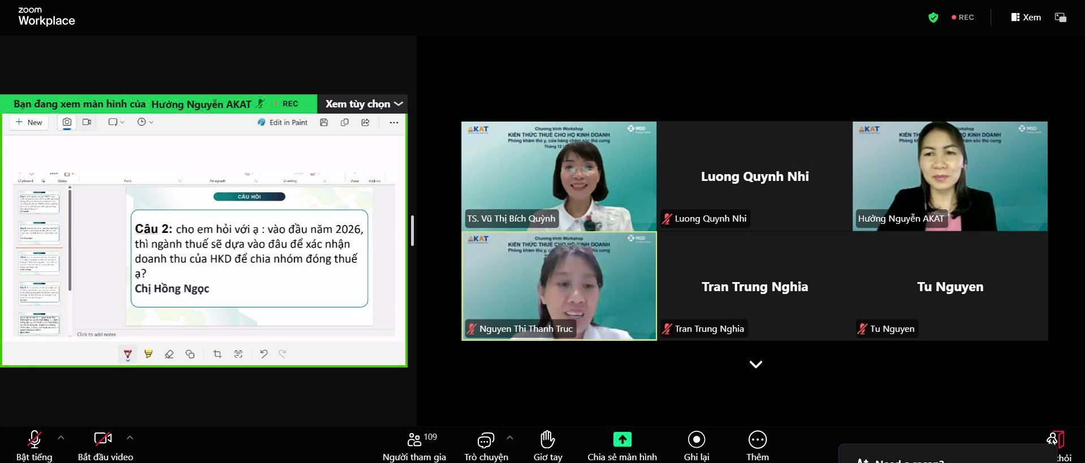The height and width of the screenshot is (463, 1085).
Task: Expand audio options arrow beside Bật tiếng
Action: (61, 438)
